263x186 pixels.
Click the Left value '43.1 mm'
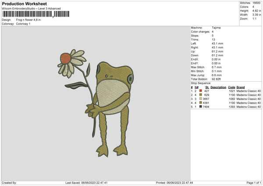[x=217, y=43]
